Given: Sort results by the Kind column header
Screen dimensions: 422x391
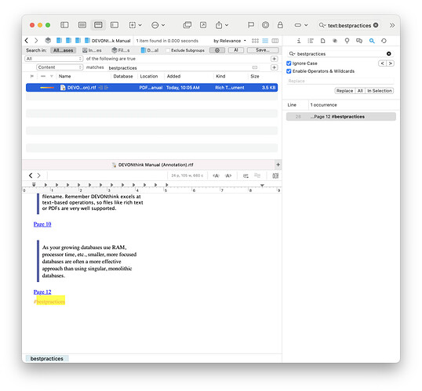Looking at the screenshot, I should pos(220,76).
